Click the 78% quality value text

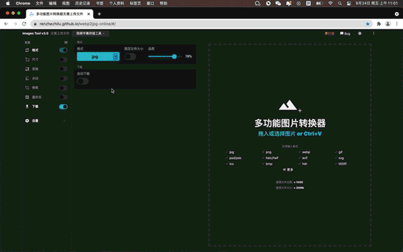189,57
